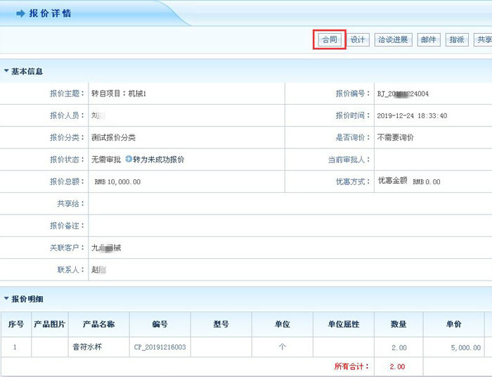Screen dimensions: 492x377
Task: Click the 编号 column header
Action: pyautogui.click(x=160, y=324)
